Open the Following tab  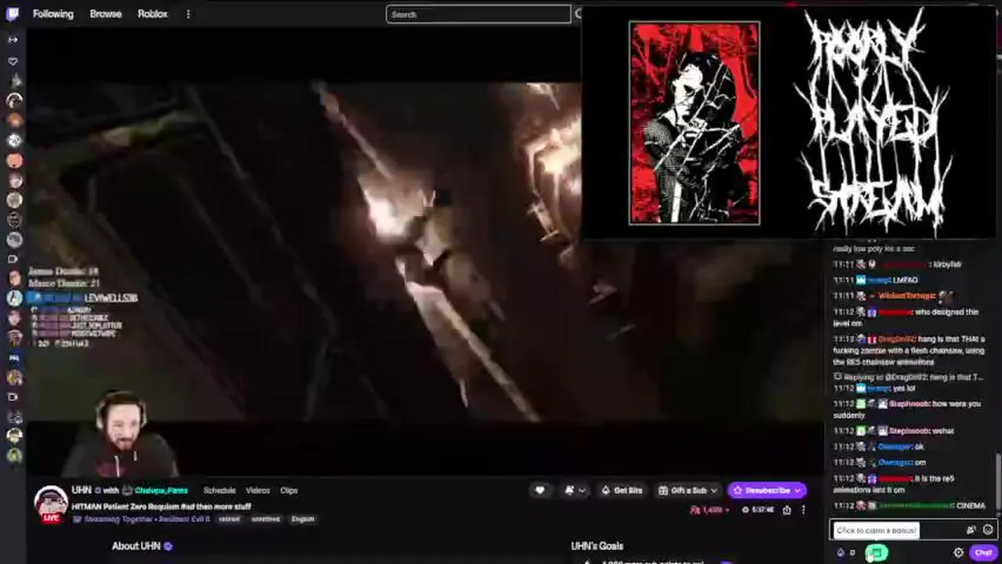[x=53, y=14]
